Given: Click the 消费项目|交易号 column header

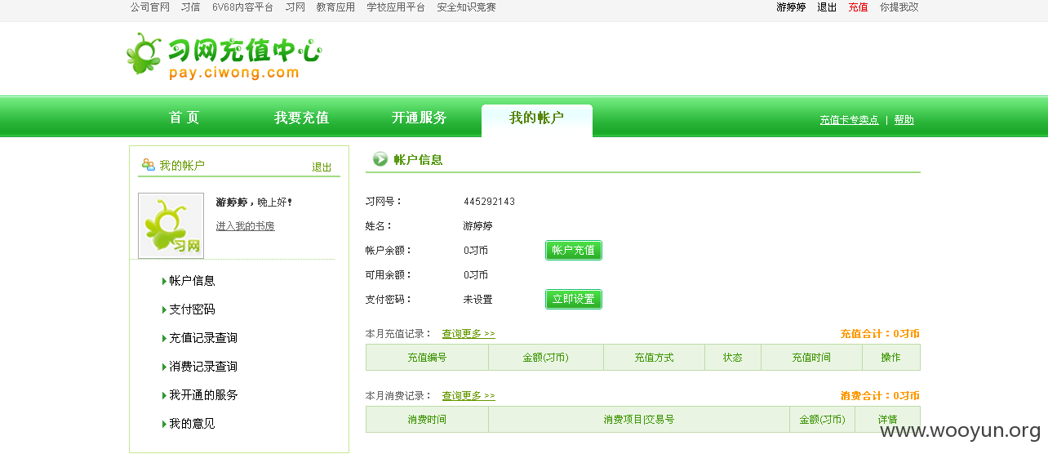Looking at the screenshot, I should tap(639, 420).
